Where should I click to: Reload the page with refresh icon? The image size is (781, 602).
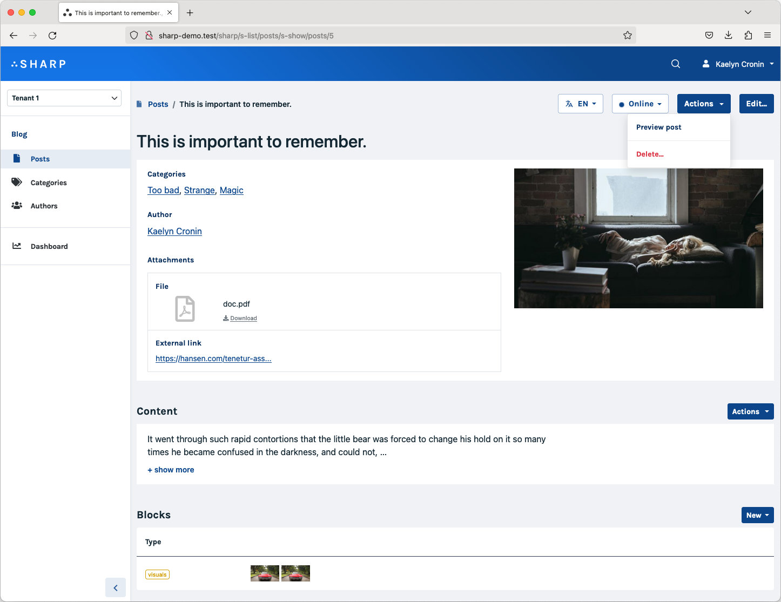pyautogui.click(x=52, y=36)
